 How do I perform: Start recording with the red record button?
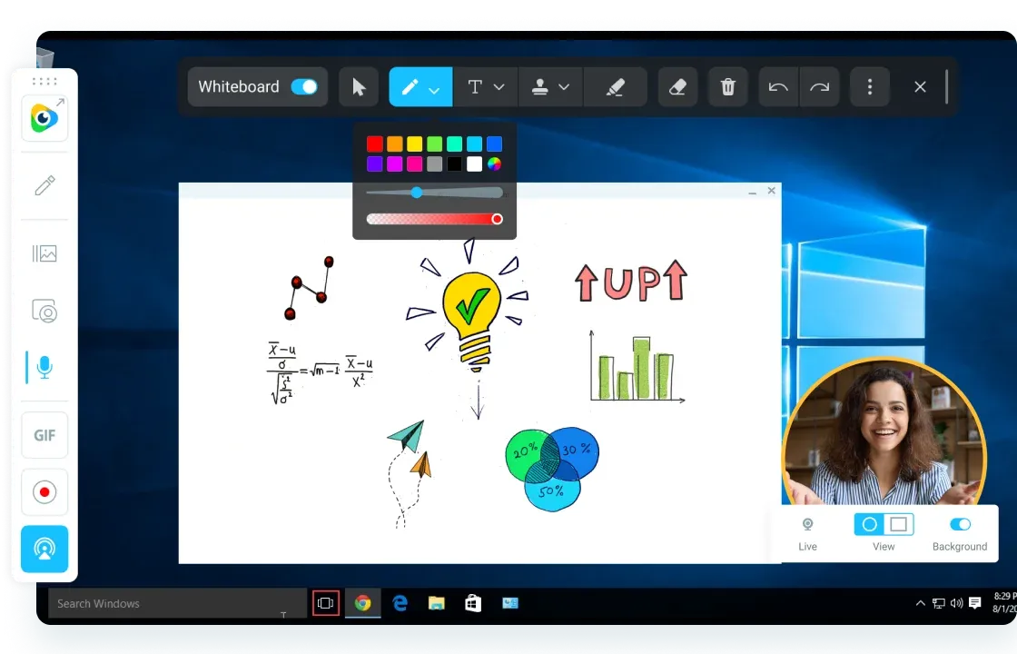pos(44,492)
